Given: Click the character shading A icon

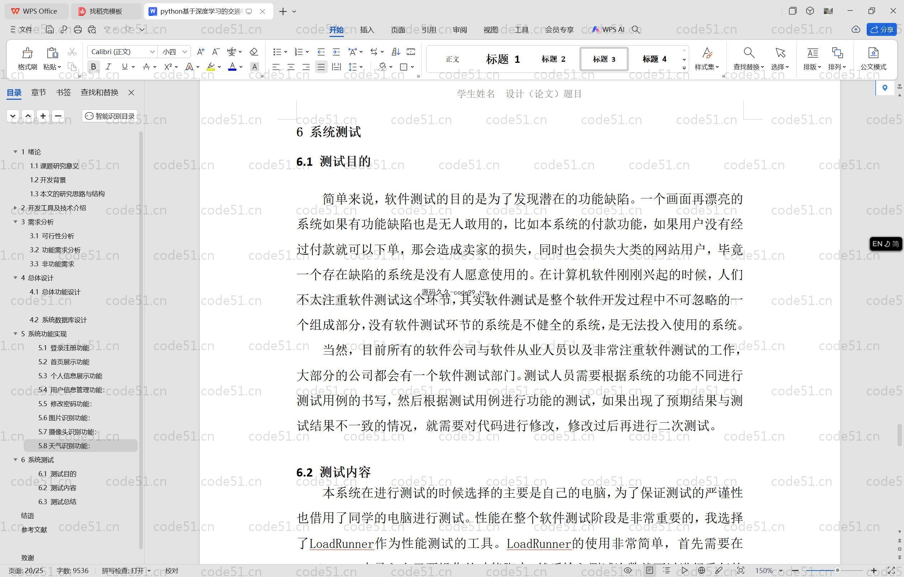Looking at the screenshot, I should pos(255,67).
